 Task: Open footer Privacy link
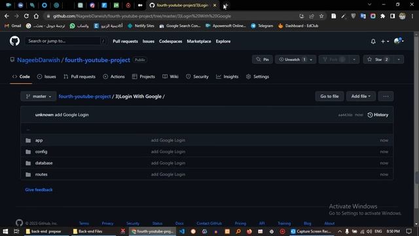click(x=107, y=224)
